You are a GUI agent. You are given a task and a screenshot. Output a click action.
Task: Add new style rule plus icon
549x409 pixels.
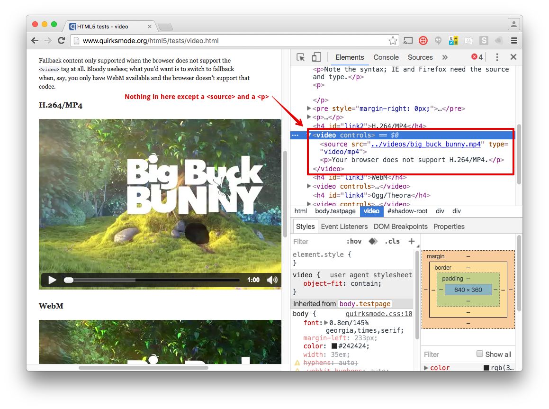(412, 241)
